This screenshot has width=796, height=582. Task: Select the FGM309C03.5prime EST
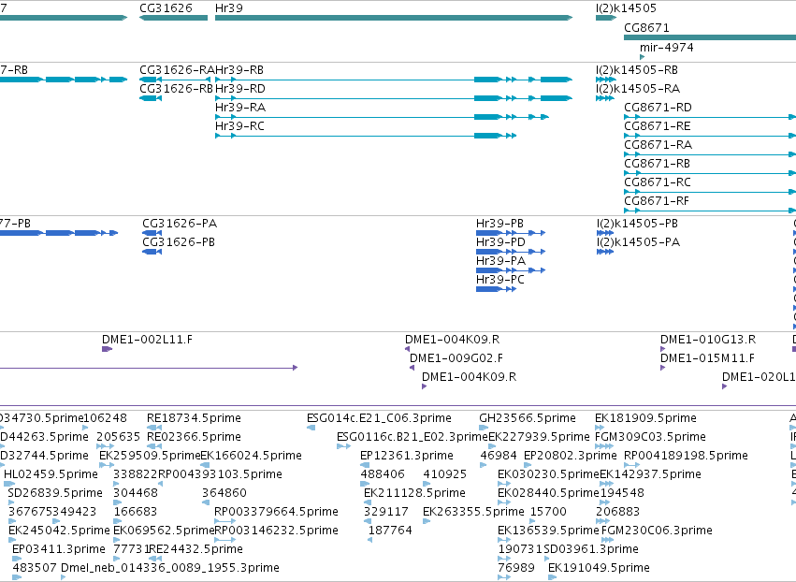point(650,437)
